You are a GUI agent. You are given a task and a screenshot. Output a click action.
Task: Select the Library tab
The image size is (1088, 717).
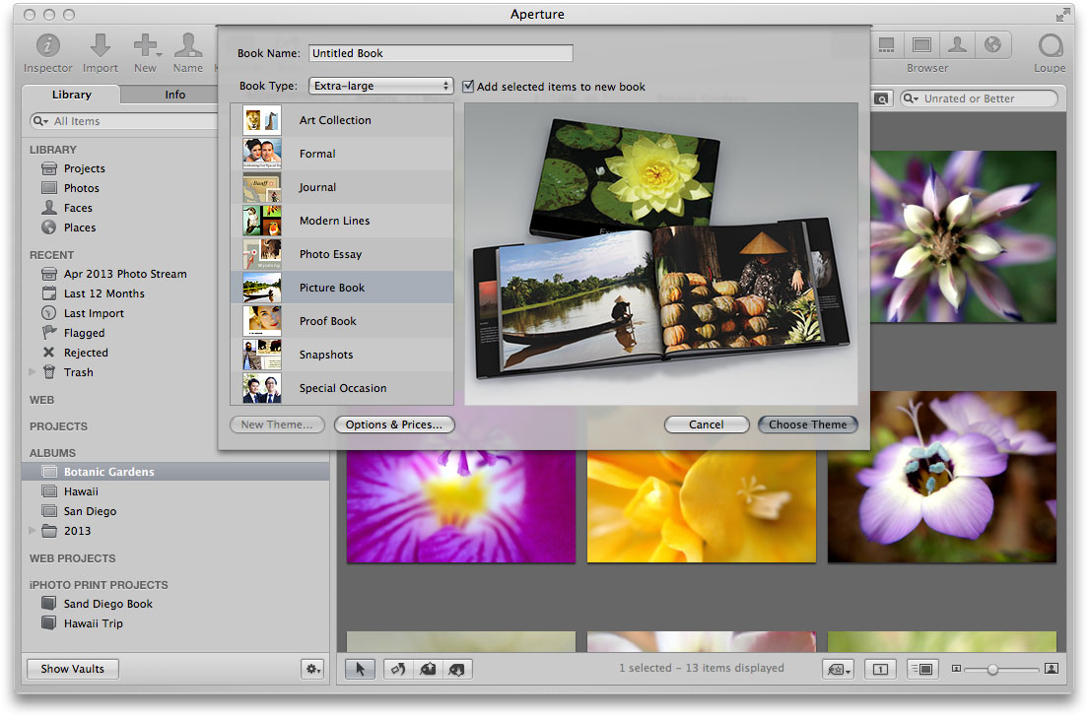tap(71, 95)
